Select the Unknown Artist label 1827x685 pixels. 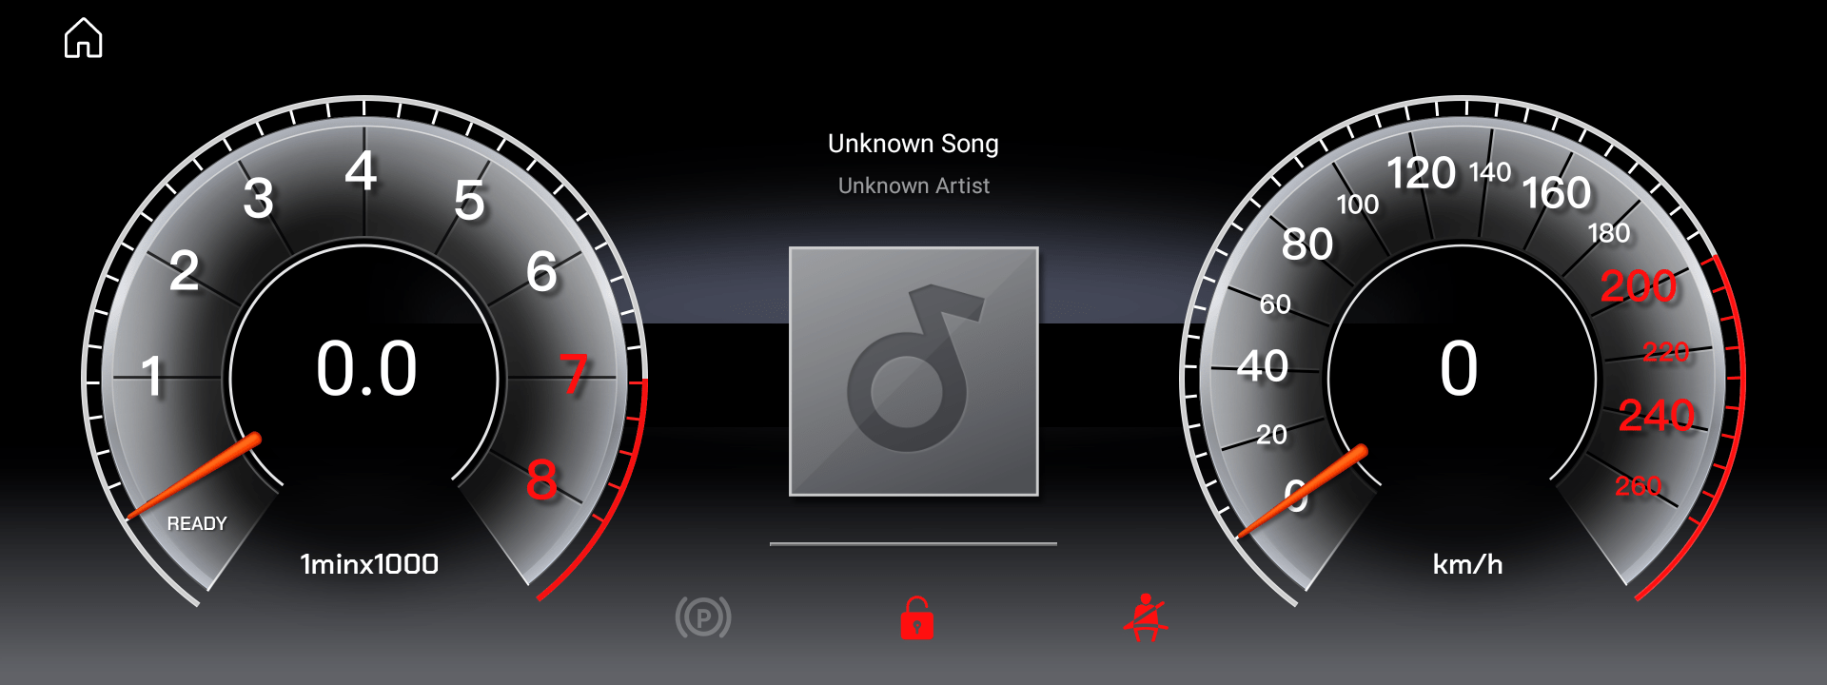coord(913,186)
